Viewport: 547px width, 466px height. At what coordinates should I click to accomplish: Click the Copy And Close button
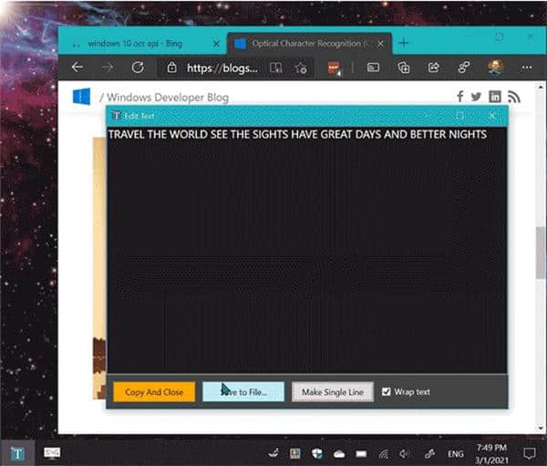(154, 392)
